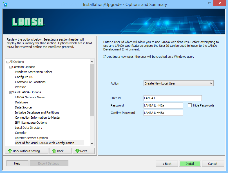Start installation with the Install button
228x173 pixels.
click(190, 164)
